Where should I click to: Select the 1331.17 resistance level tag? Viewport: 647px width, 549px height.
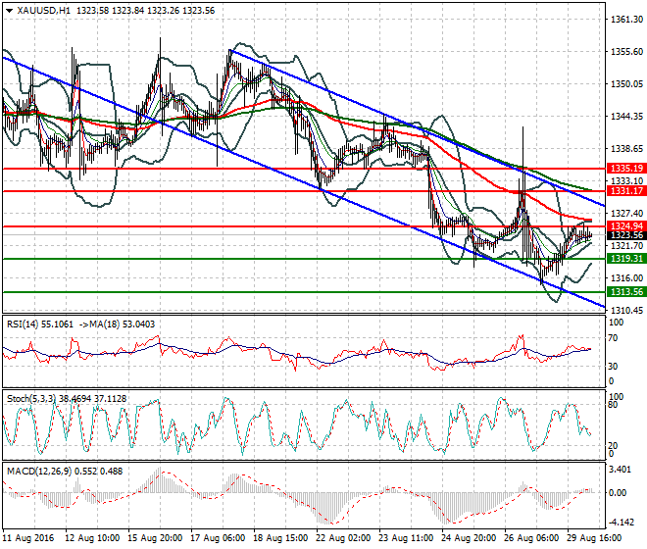point(626,191)
